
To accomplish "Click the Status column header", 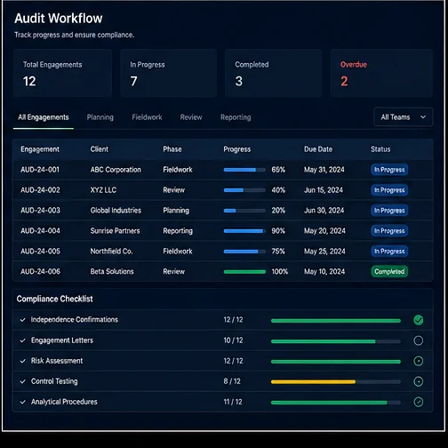I will click(x=380, y=149).
